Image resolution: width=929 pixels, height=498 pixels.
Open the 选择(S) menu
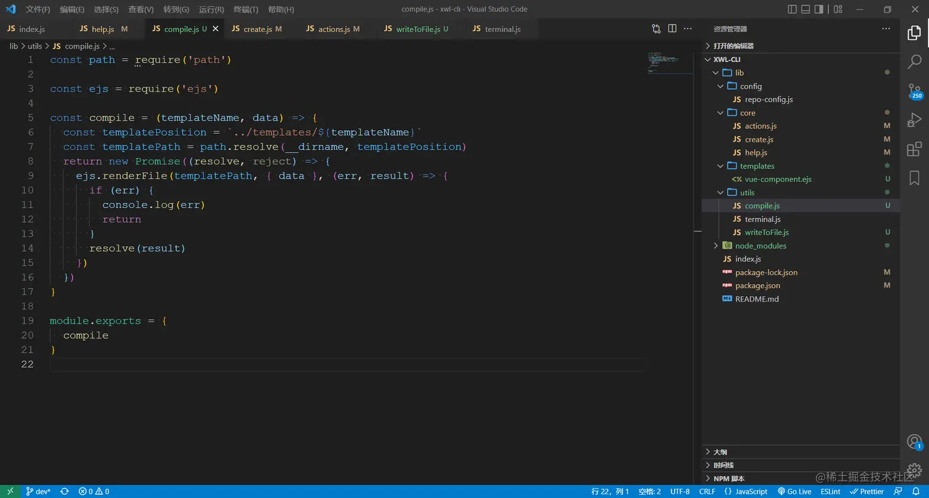[106, 9]
